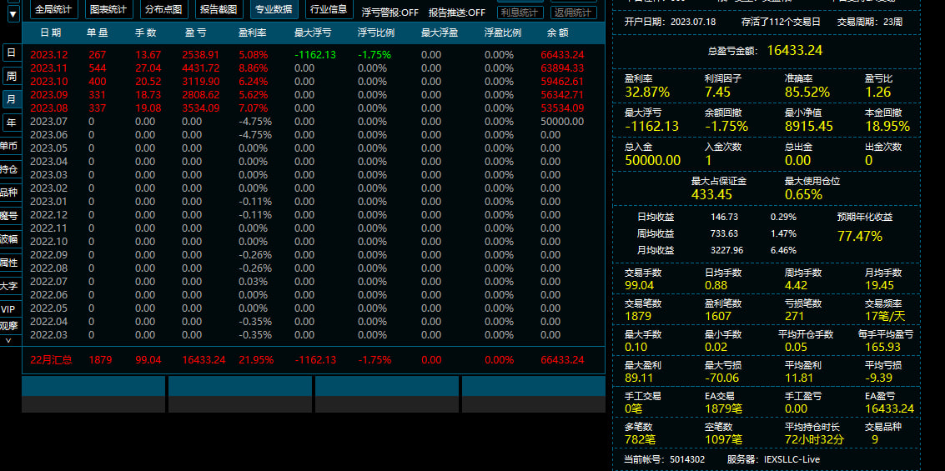Click the 22月汇总 summary label

tap(51, 360)
